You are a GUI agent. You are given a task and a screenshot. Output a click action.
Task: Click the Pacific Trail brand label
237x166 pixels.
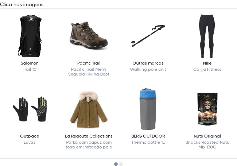(x=89, y=63)
